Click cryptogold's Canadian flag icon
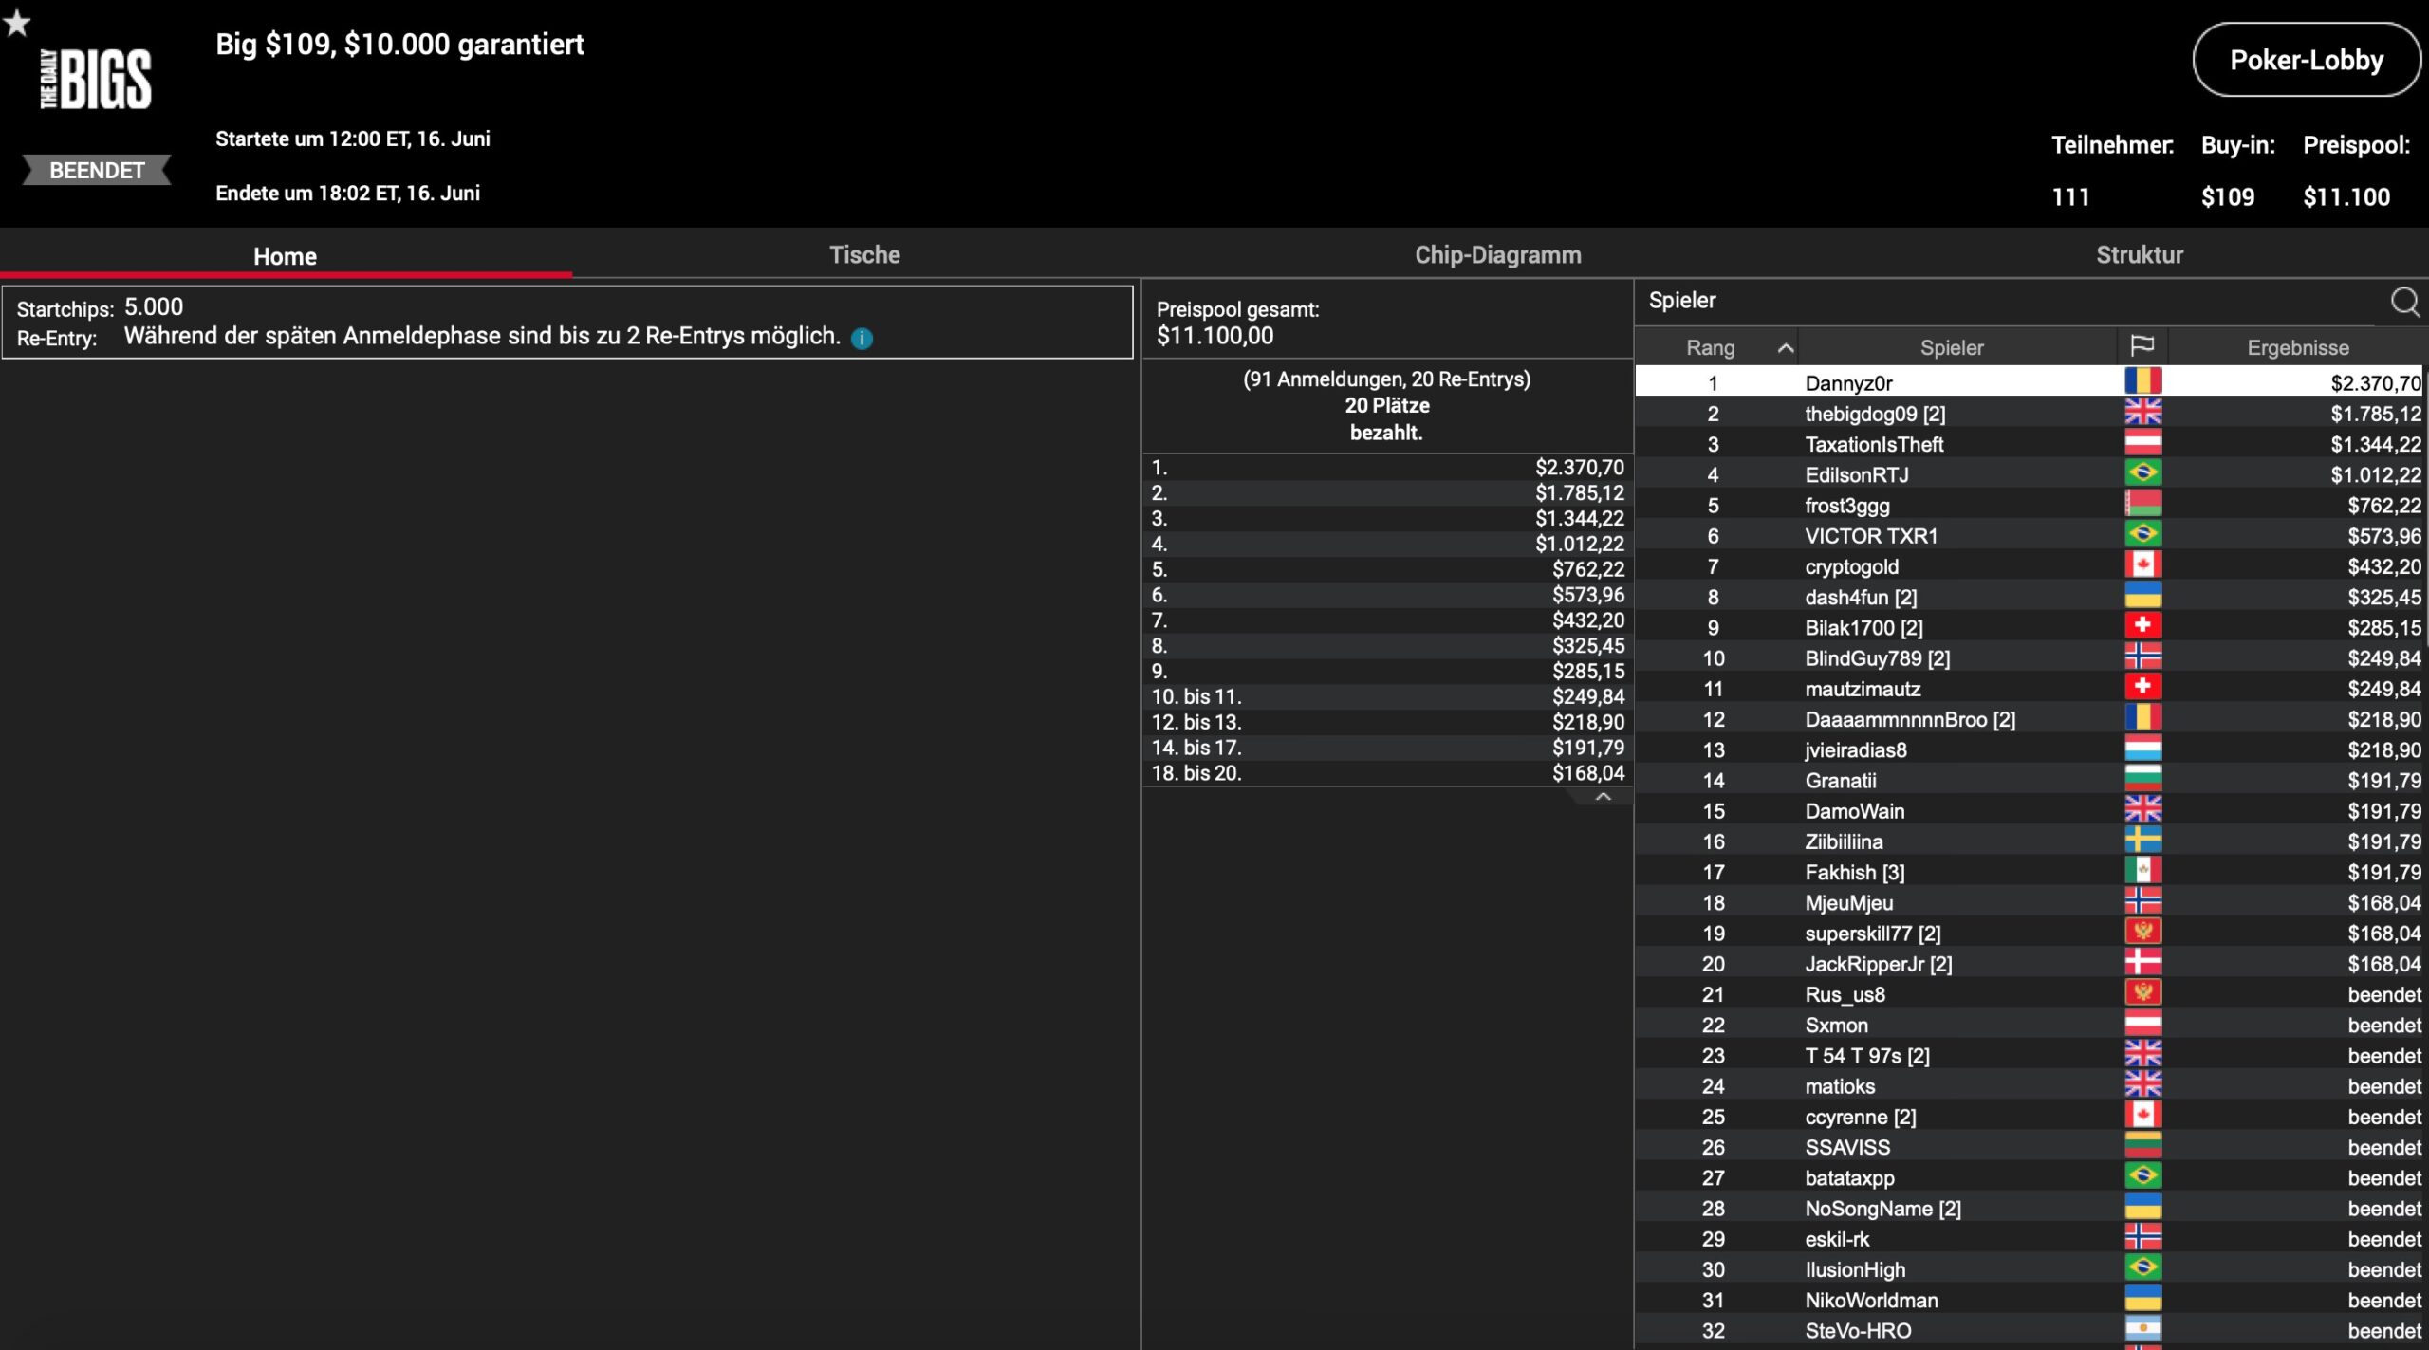This screenshot has width=2429, height=1350. [2142, 565]
